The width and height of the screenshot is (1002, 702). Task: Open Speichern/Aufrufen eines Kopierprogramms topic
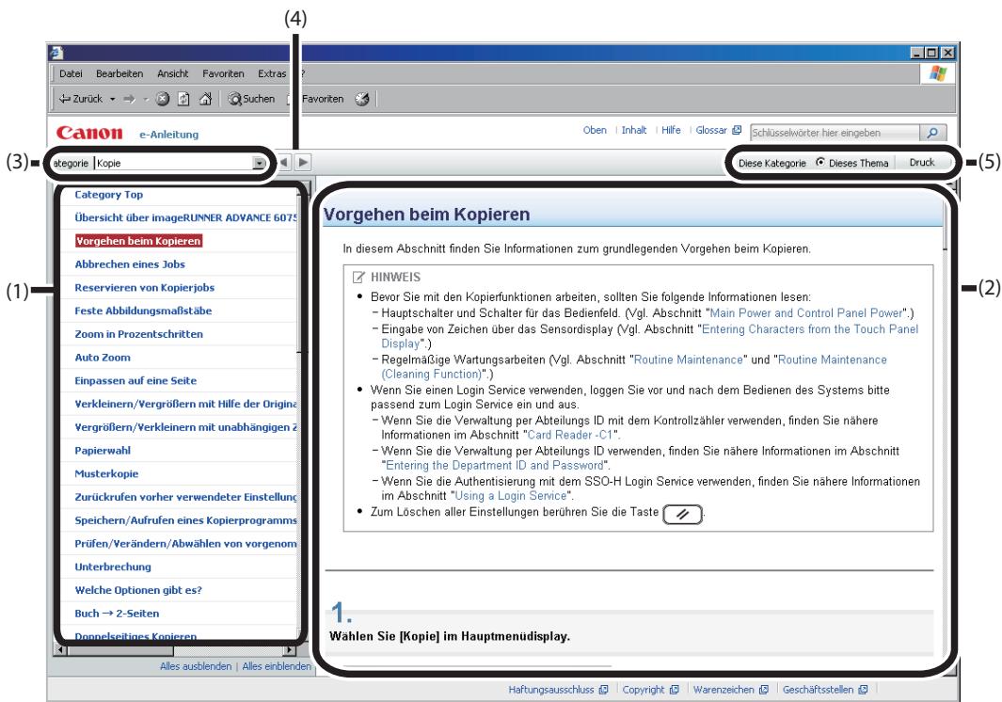coord(185,520)
